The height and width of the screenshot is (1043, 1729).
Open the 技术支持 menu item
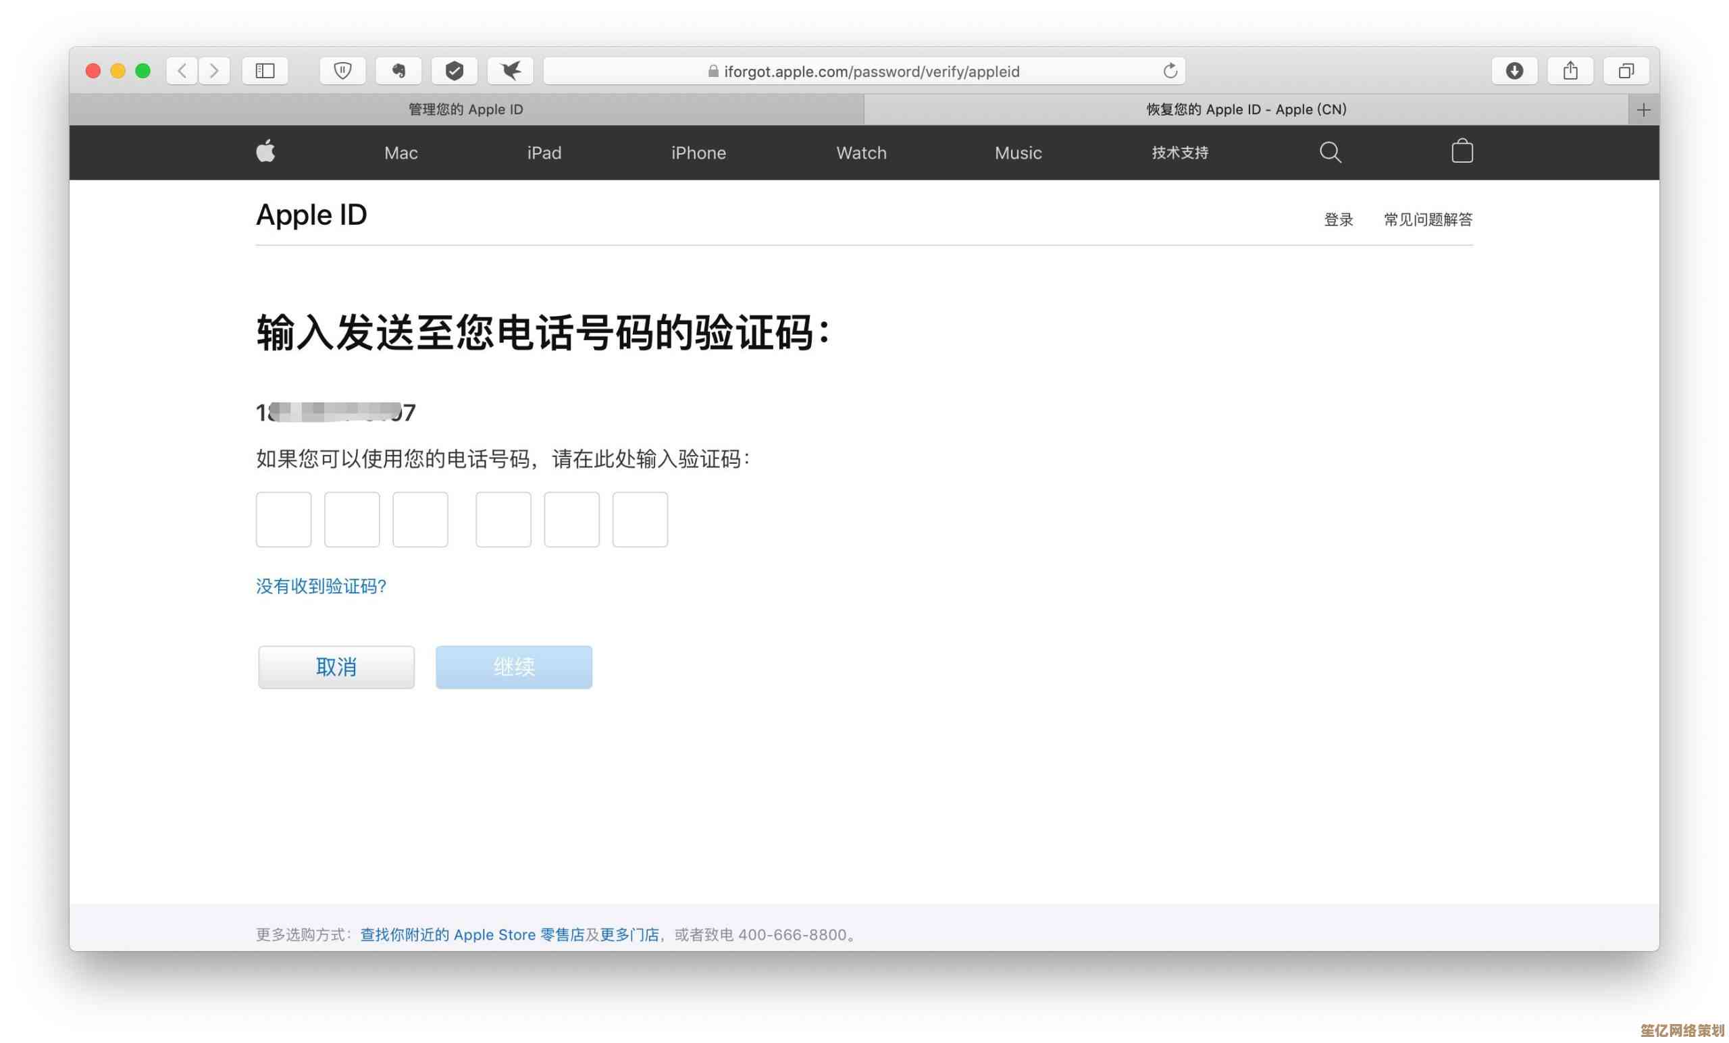point(1179,153)
